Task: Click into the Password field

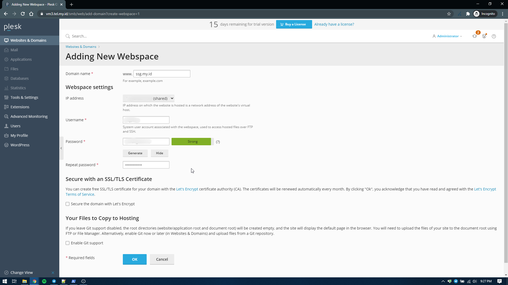Action: click(x=146, y=142)
